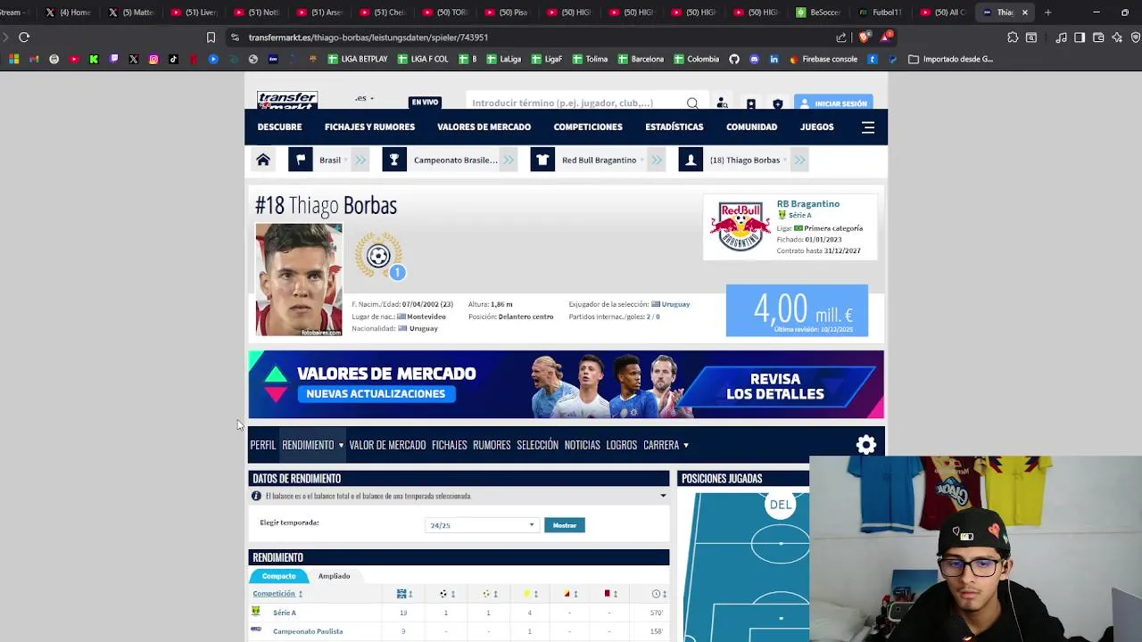This screenshot has width=1142, height=642.
Task: Switch to the Fichajes player tab
Action: [449, 445]
